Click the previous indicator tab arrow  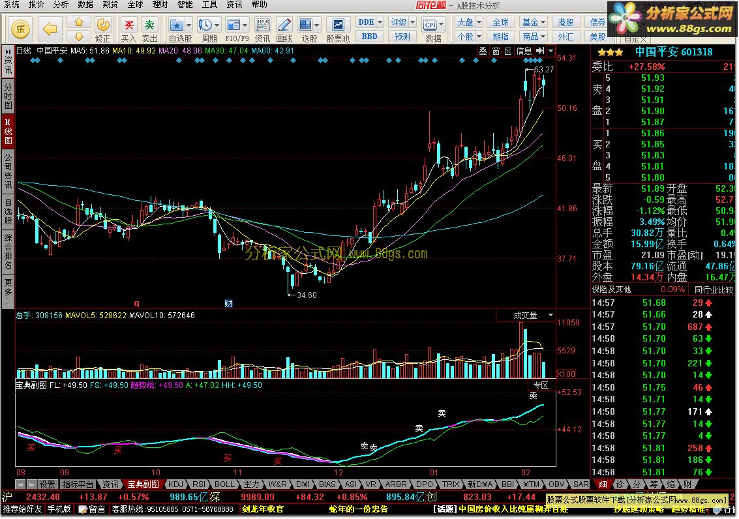[x=20, y=484]
